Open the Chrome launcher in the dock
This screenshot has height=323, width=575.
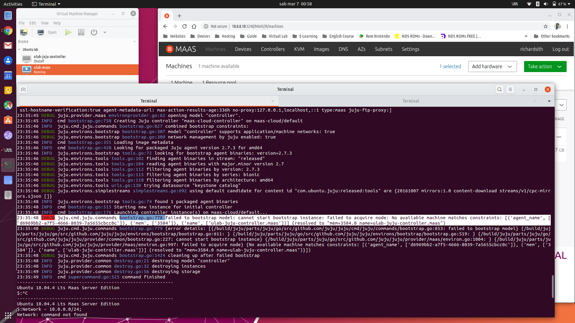tap(8, 31)
